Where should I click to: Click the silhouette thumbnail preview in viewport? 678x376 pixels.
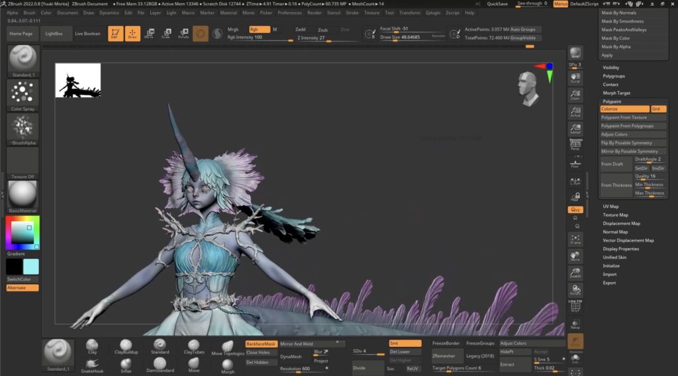(77, 80)
